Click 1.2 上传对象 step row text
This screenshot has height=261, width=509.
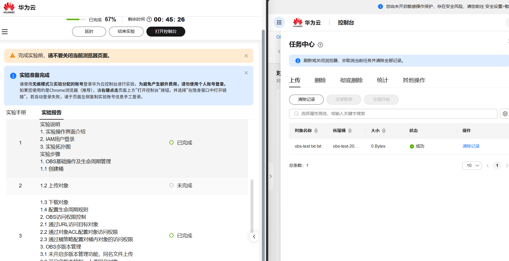click(54, 186)
